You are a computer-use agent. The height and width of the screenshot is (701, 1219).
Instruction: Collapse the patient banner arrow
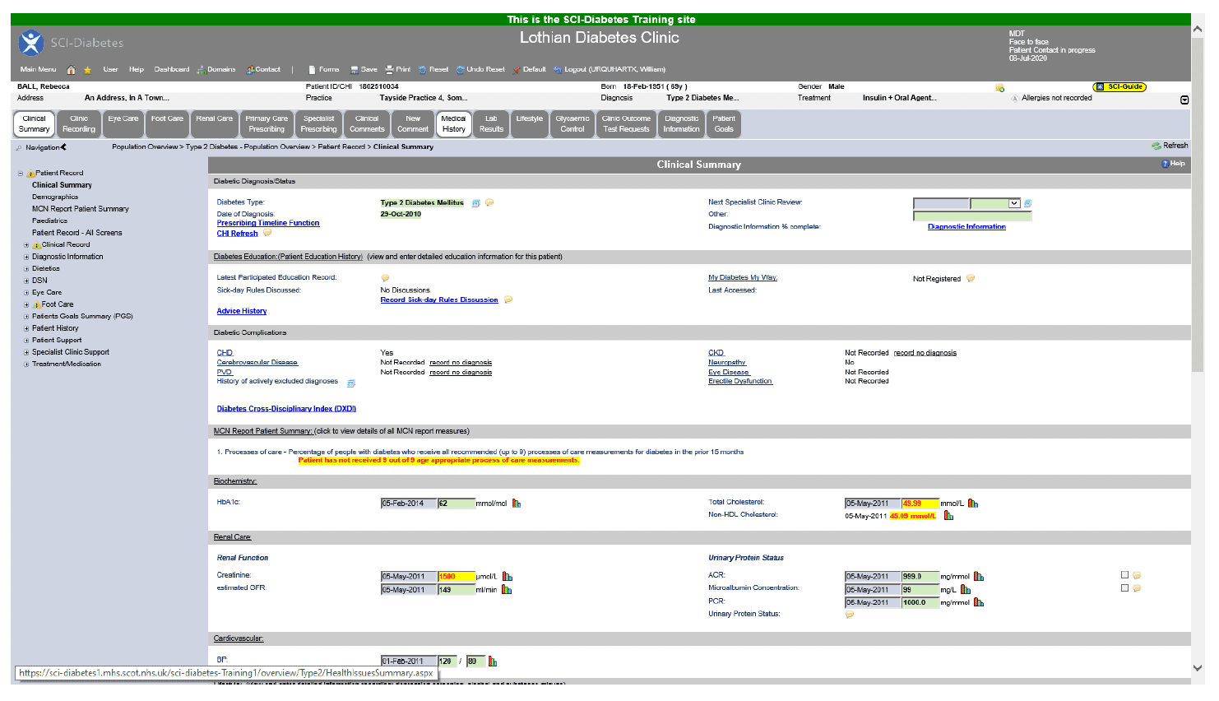(1184, 100)
